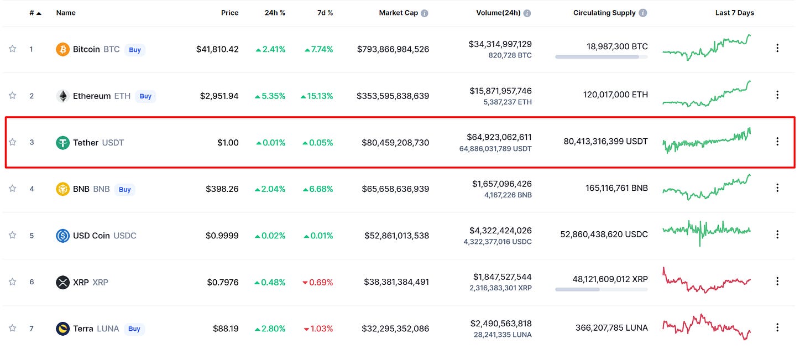Click the Buy button beside Ethereum
Screen dimensions: 805x349
click(145, 96)
